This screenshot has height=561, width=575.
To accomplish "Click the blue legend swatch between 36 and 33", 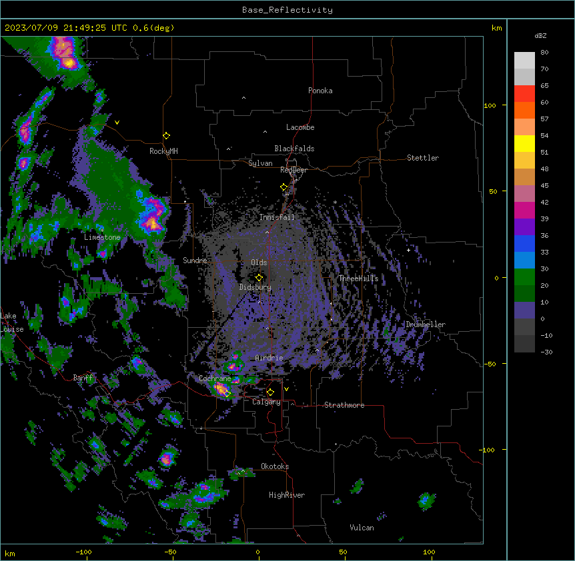I will pos(524,243).
